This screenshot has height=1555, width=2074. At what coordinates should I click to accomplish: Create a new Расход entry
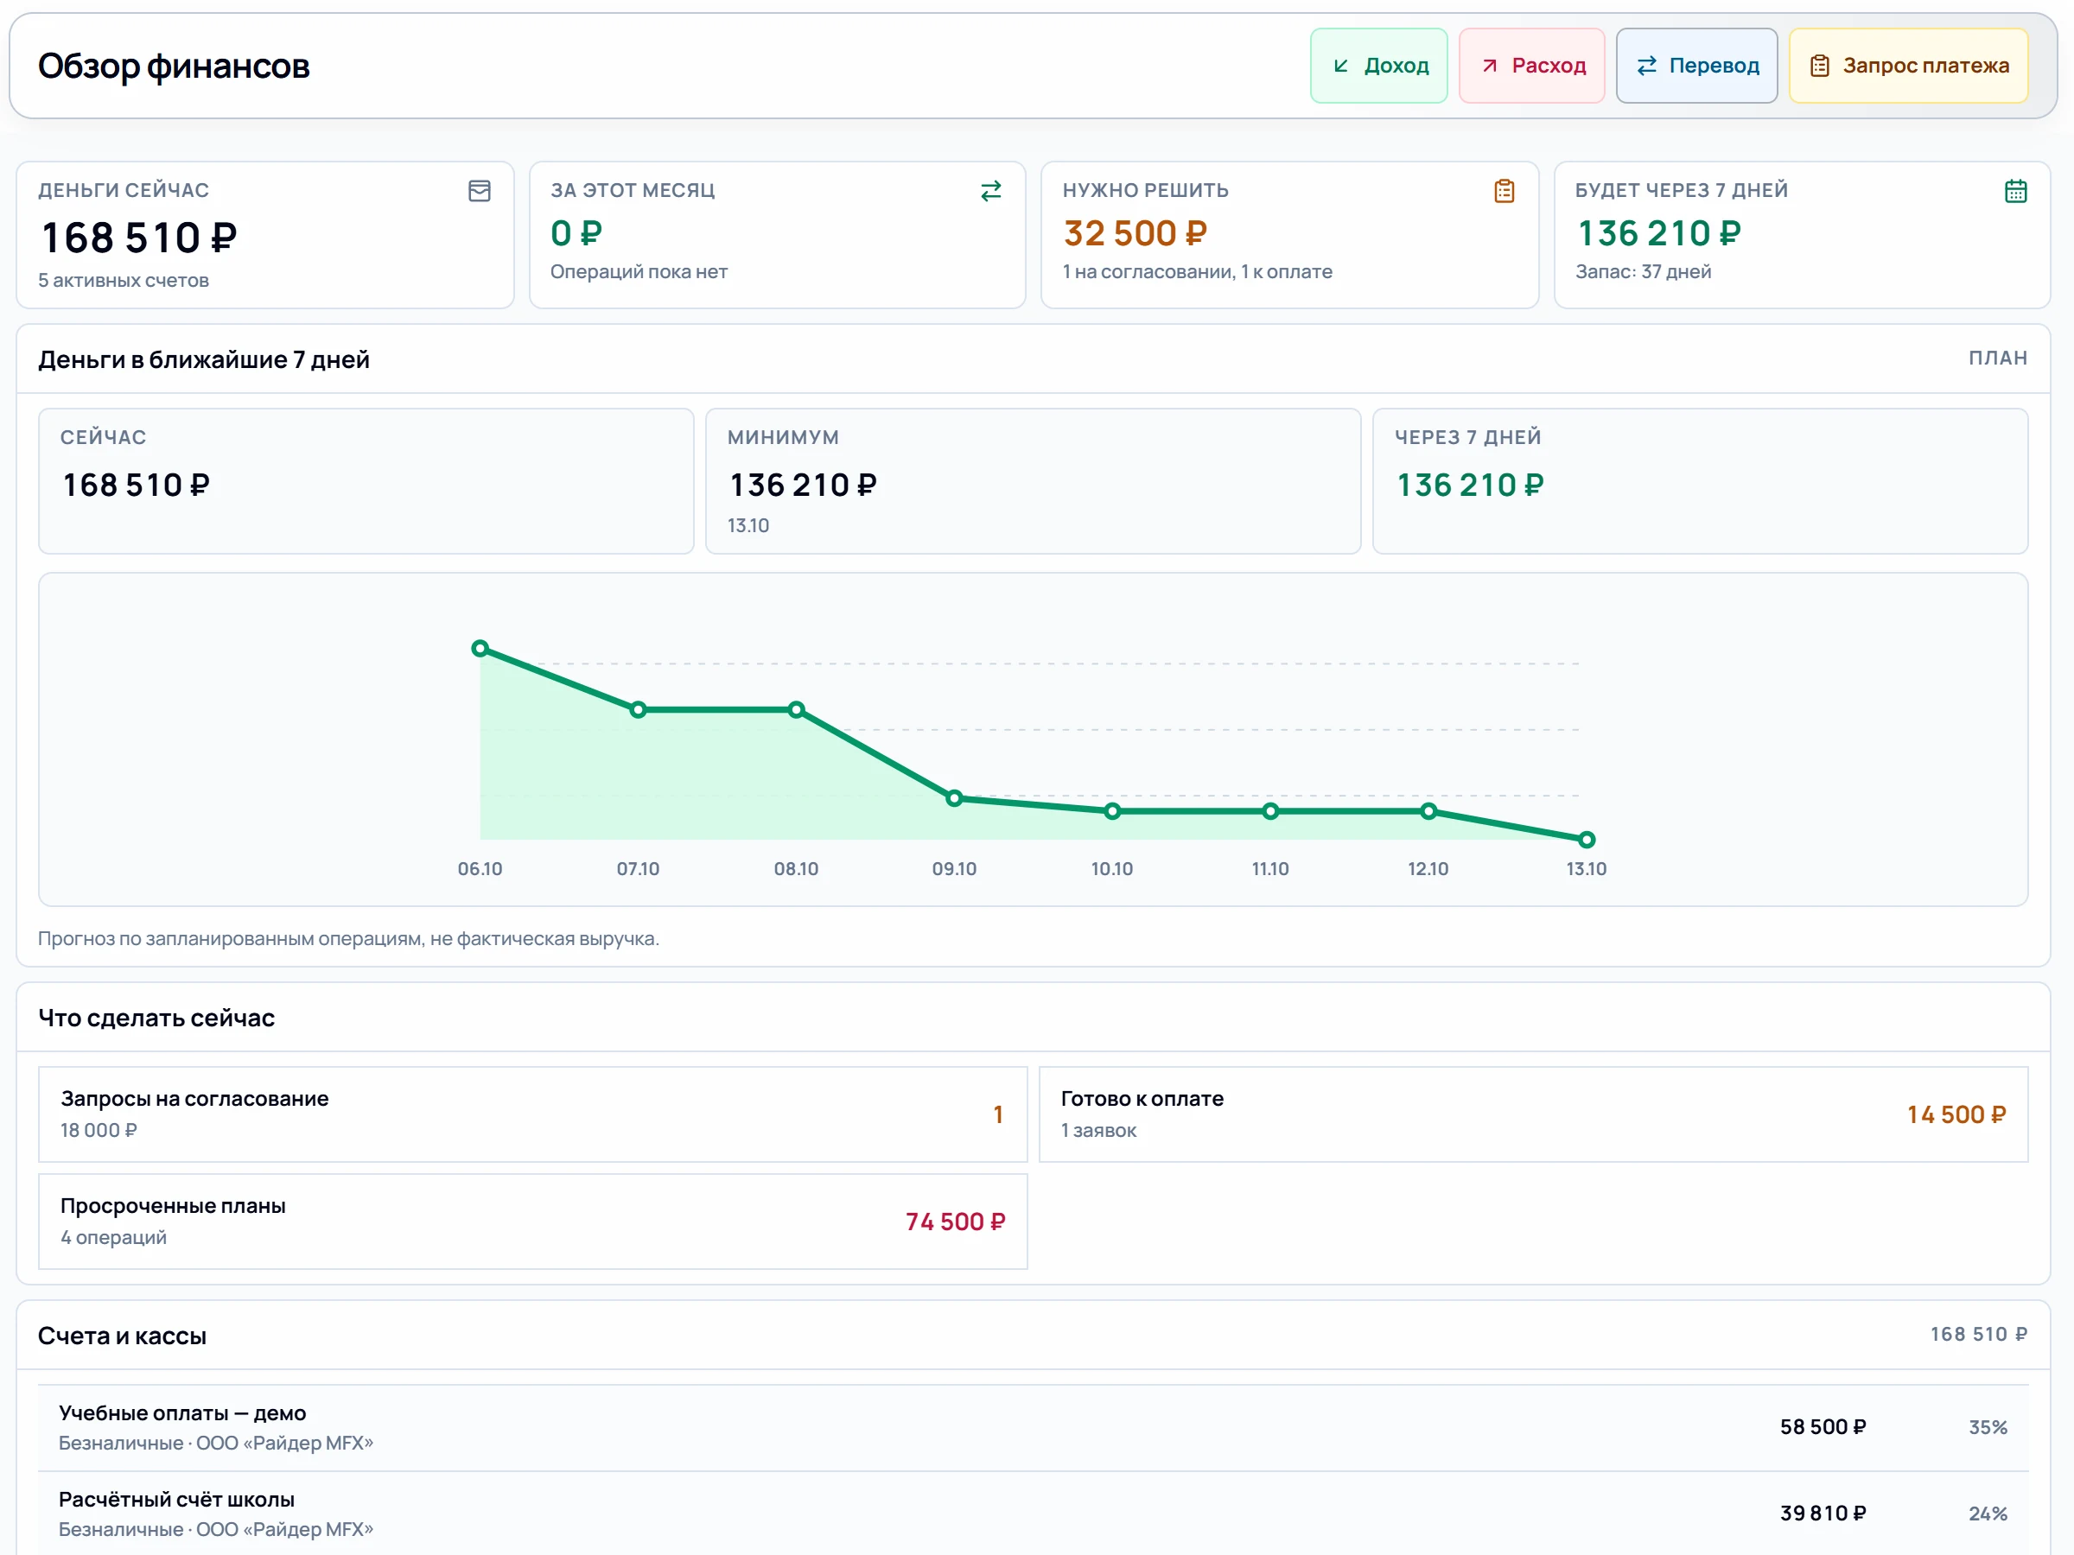[x=1531, y=66]
